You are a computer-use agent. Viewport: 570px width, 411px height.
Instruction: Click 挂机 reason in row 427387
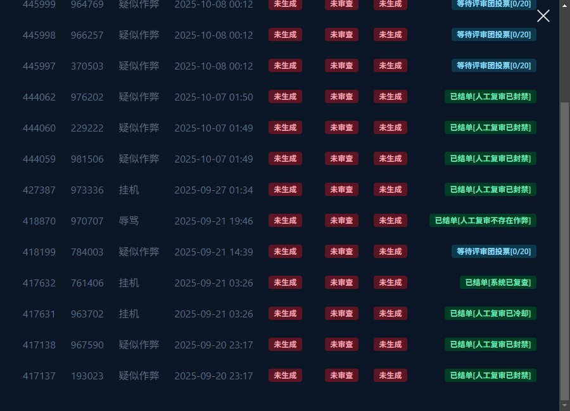click(x=129, y=190)
